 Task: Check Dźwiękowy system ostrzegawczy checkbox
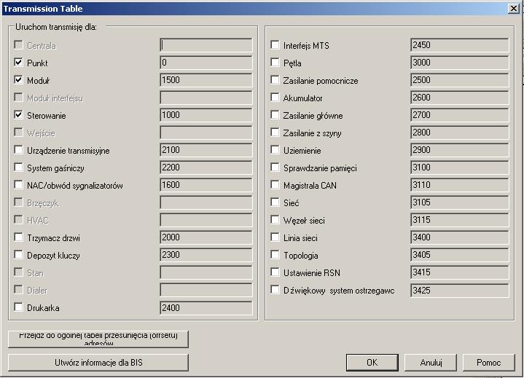[x=275, y=290]
